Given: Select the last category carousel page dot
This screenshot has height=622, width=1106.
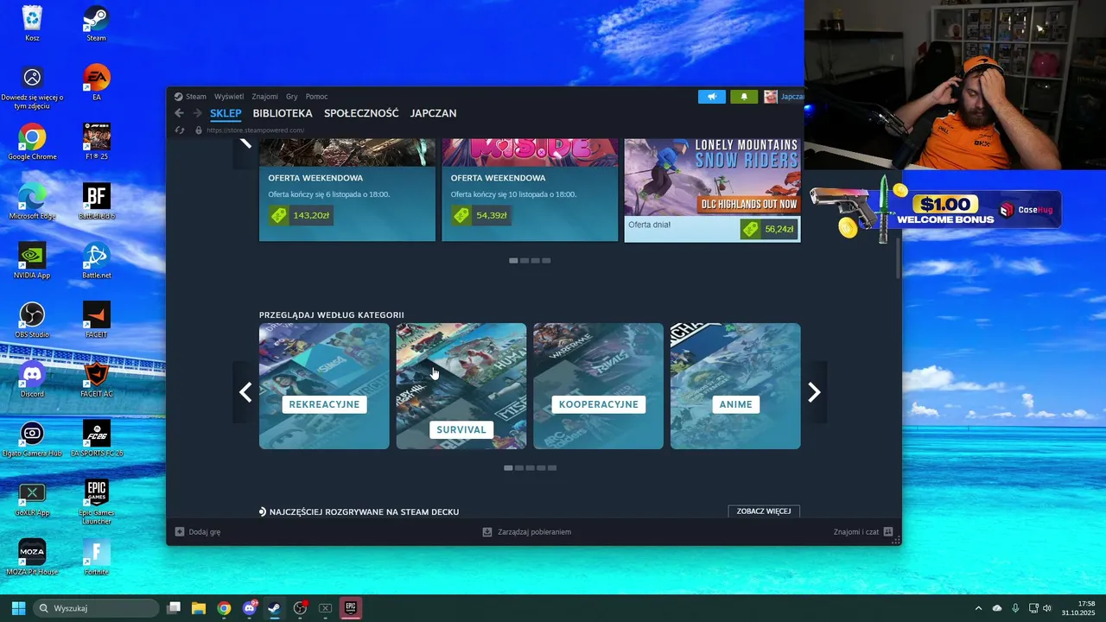Looking at the screenshot, I should [552, 467].
